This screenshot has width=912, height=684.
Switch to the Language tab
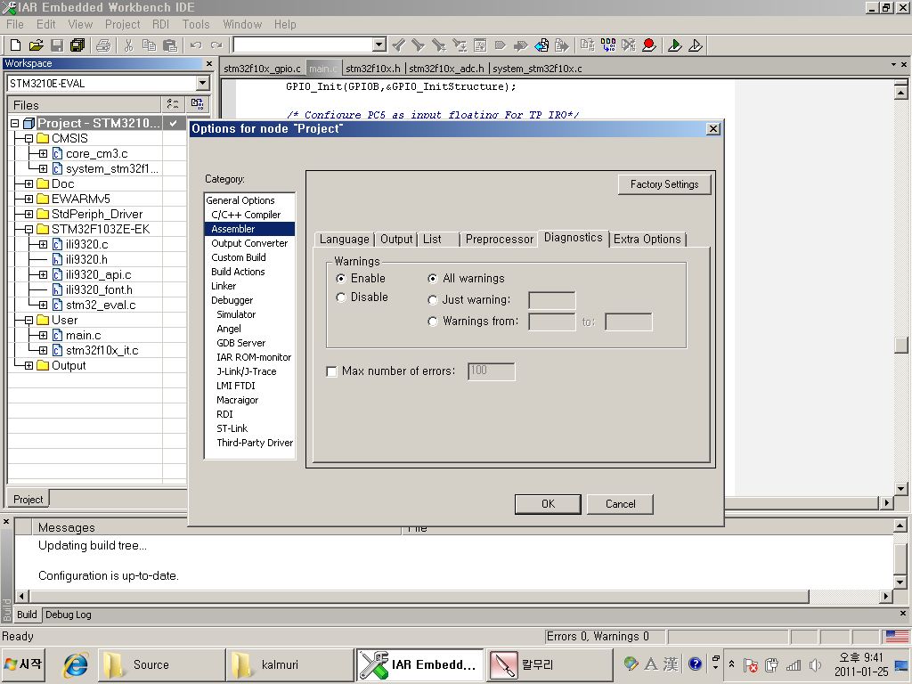click(x=345, y=239)
